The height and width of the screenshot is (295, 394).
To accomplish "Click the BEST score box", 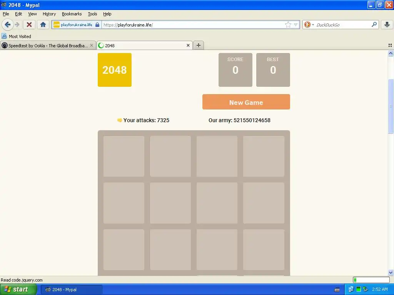I will [273, 70].
